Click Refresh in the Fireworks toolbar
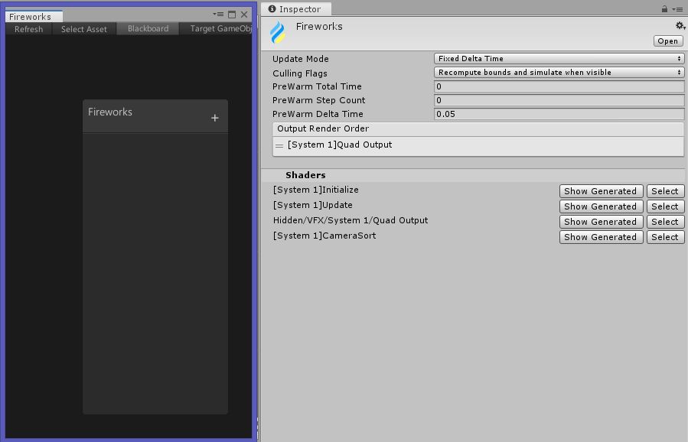The image size is (688, 442). [x=29, y=29]
